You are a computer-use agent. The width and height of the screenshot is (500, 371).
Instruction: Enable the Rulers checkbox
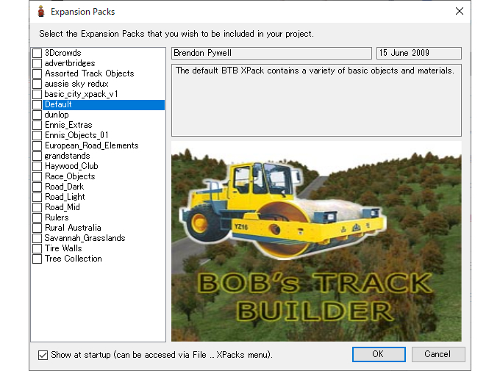point(37,217)
